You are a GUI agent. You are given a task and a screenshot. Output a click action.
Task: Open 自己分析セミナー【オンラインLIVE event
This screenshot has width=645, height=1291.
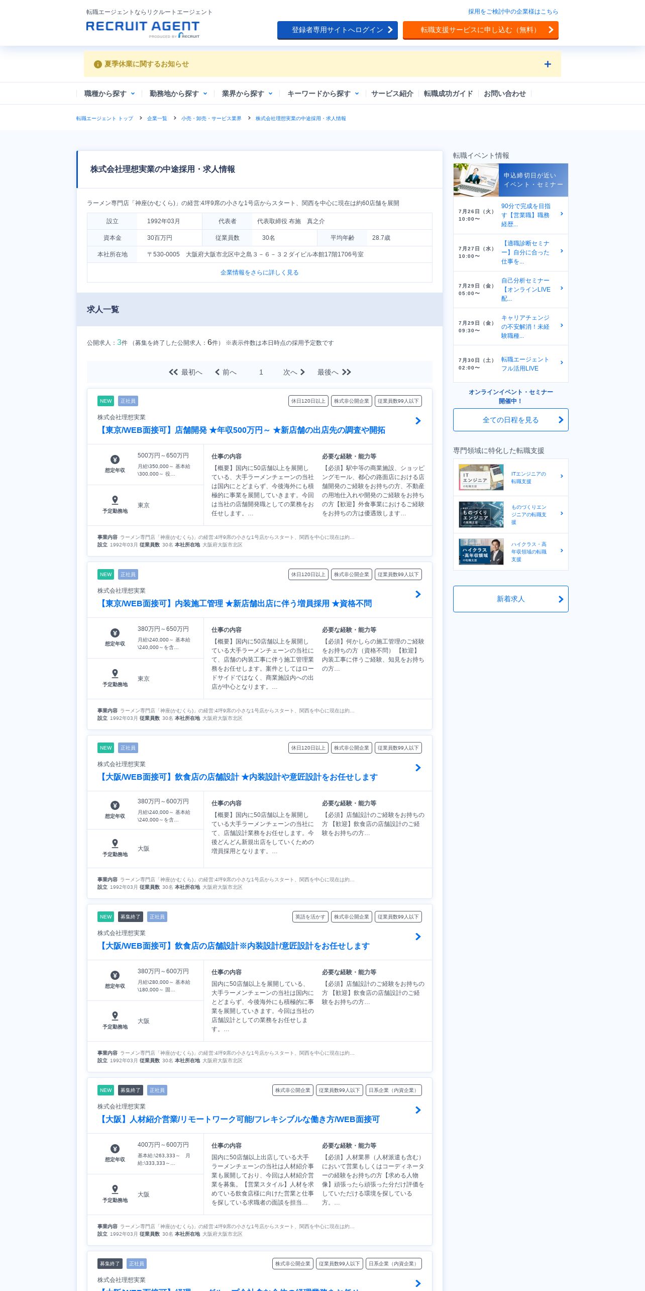[x=511, y=290]
